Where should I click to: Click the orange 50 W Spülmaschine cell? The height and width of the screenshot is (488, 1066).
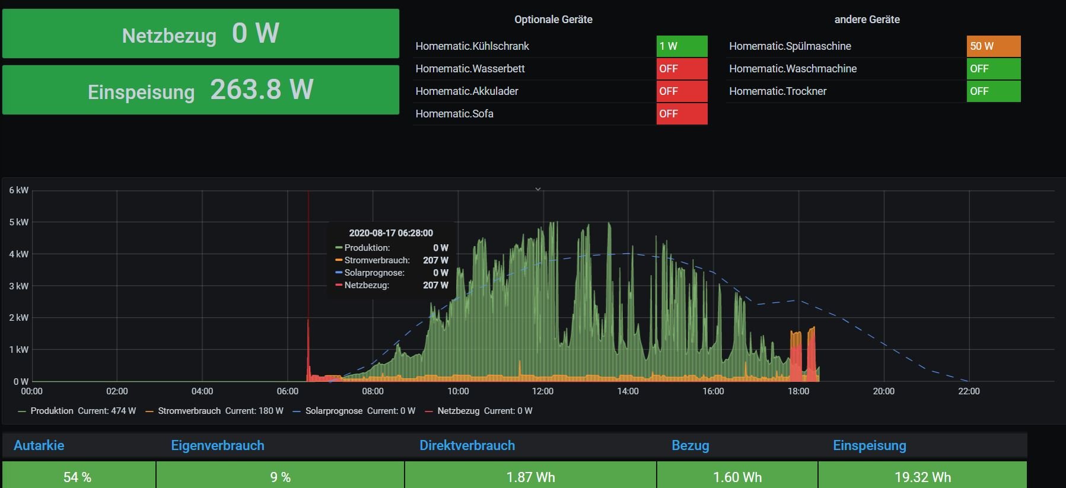pyautogui.click(x=993, y=46)
